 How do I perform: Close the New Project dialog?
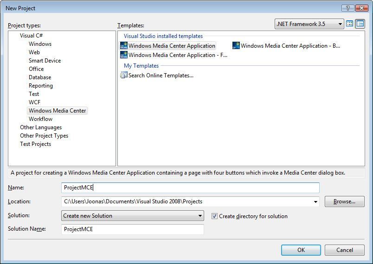(361, 8)
